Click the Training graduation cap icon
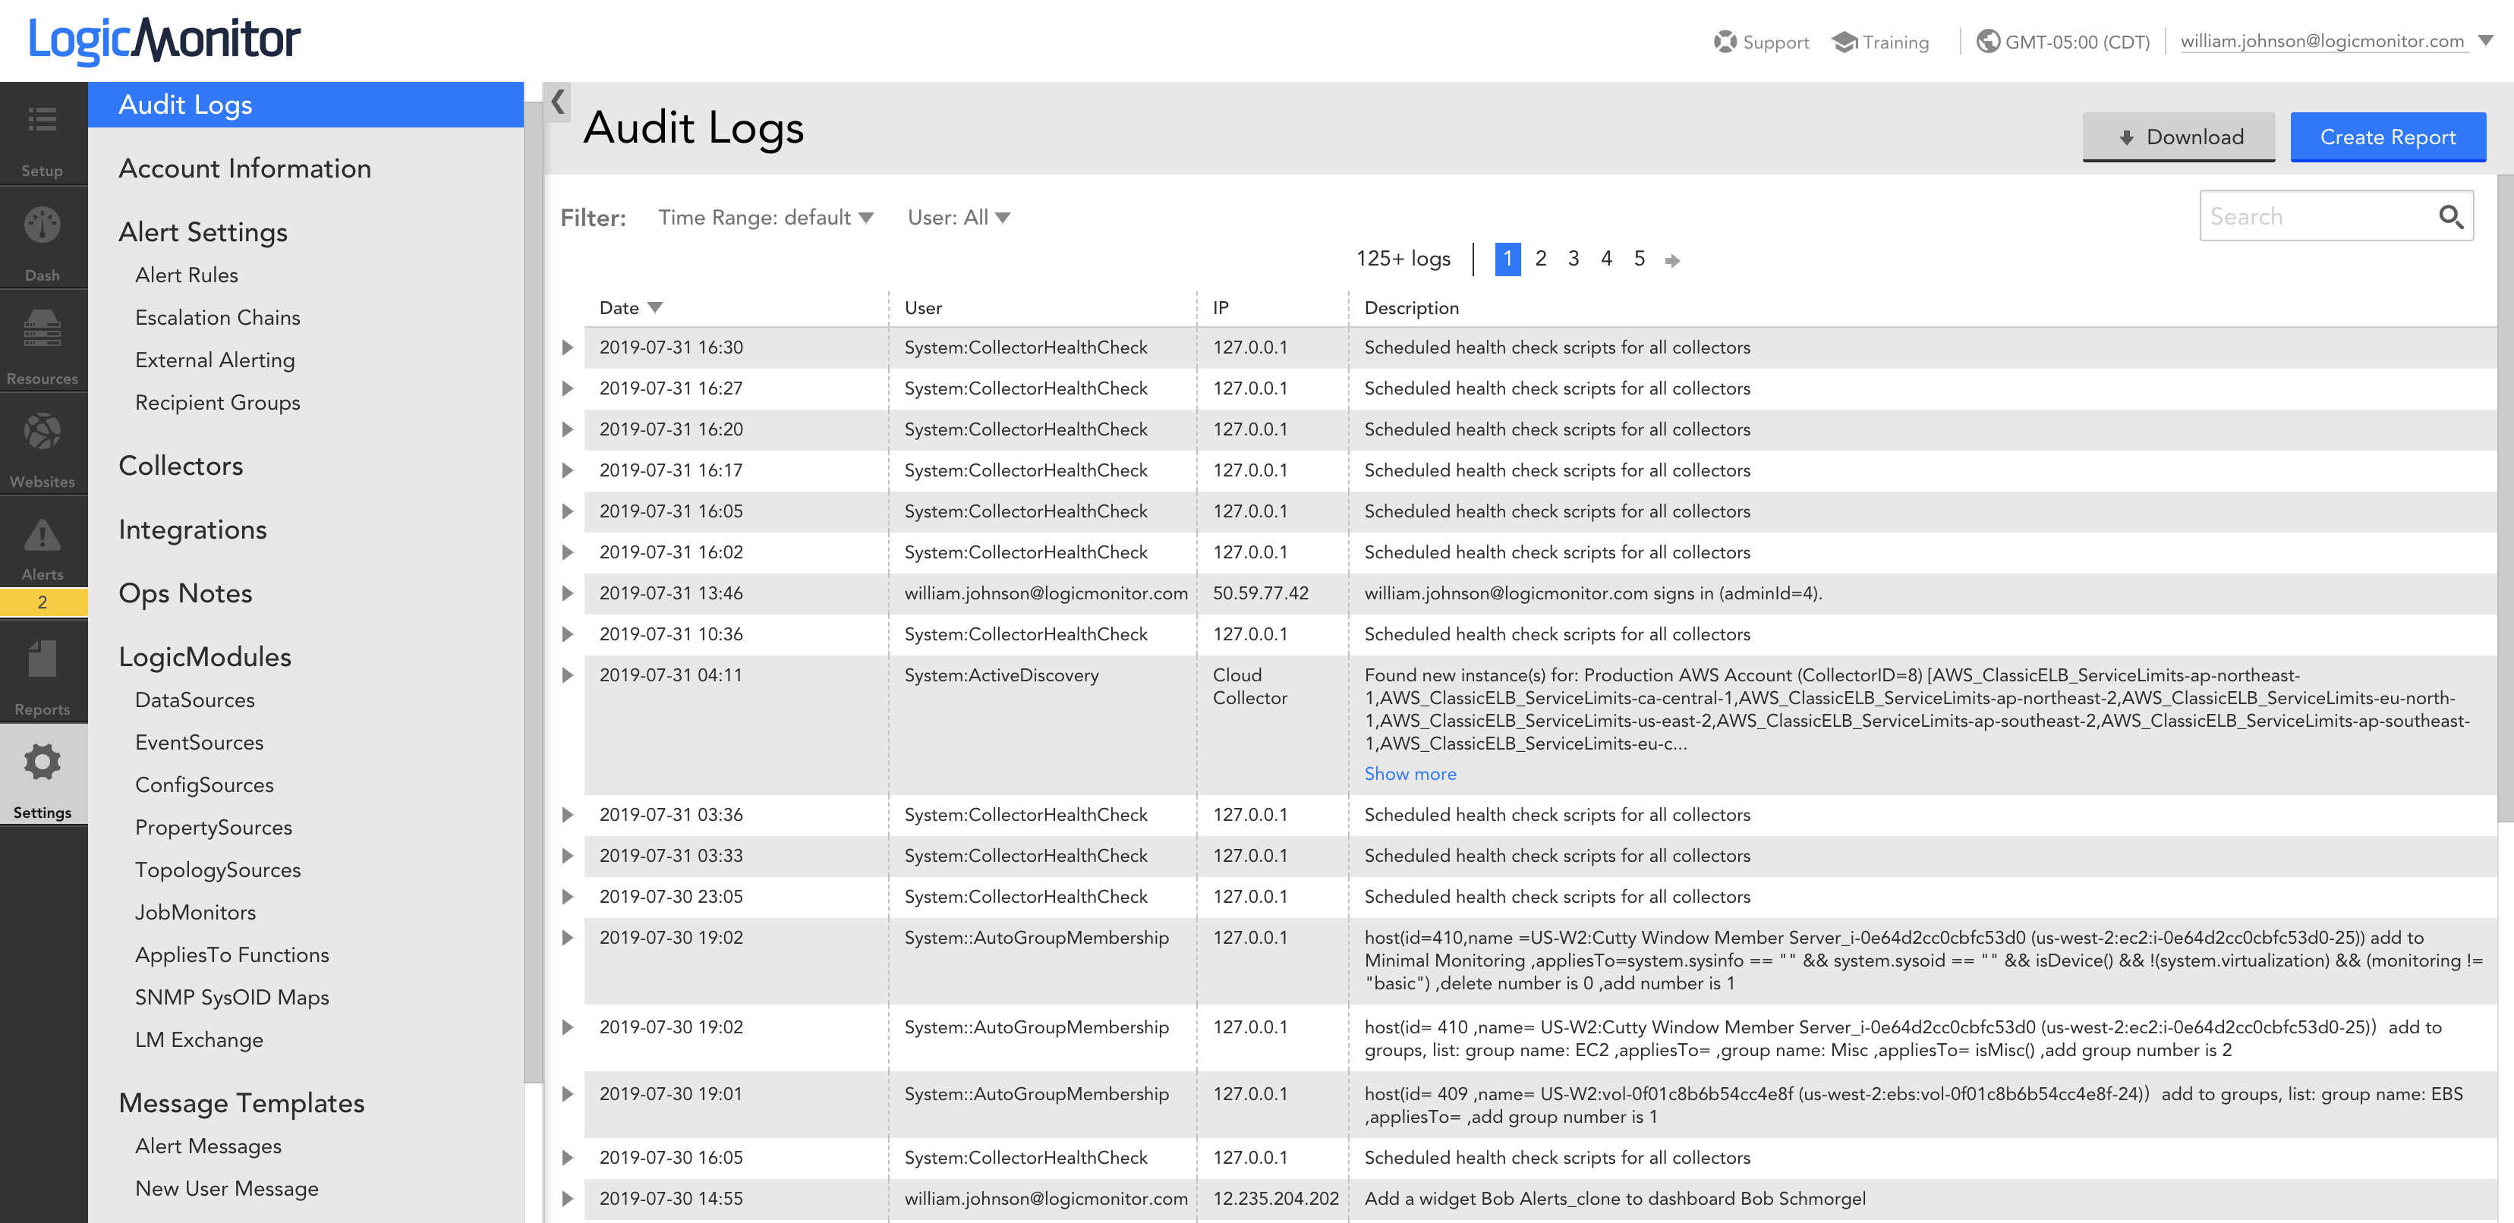2514x1223 pixels. 1844,42
